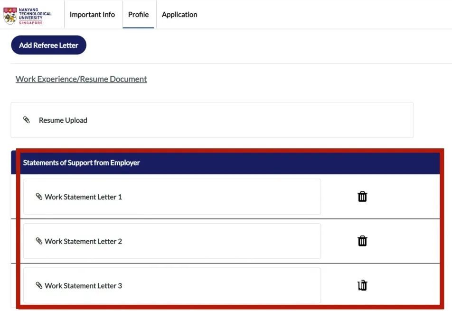Click paperclip icon of Work Statement Letter 2
This screenshot has width=452, height=318.
coord(39,241)
